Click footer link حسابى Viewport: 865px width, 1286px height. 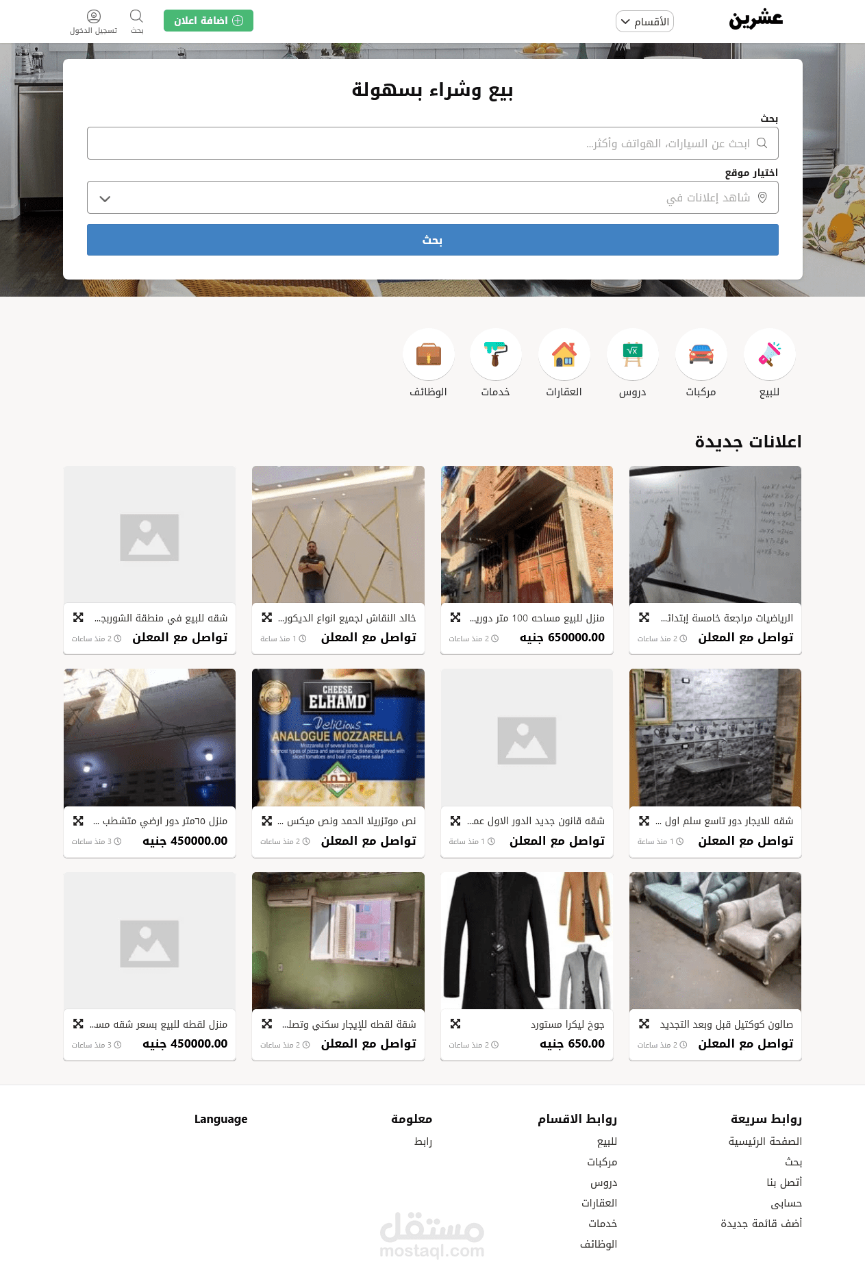point(786,1203)
